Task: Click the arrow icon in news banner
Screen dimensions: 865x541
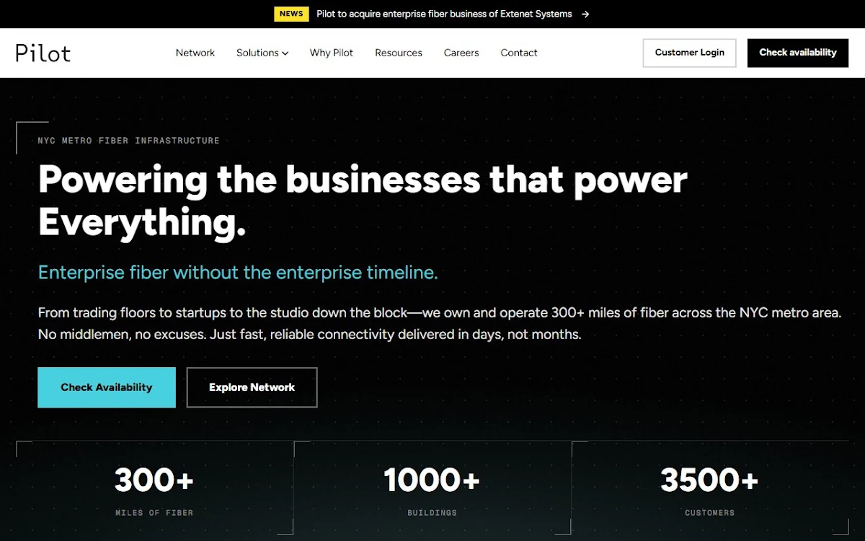Action: [585, 14]
